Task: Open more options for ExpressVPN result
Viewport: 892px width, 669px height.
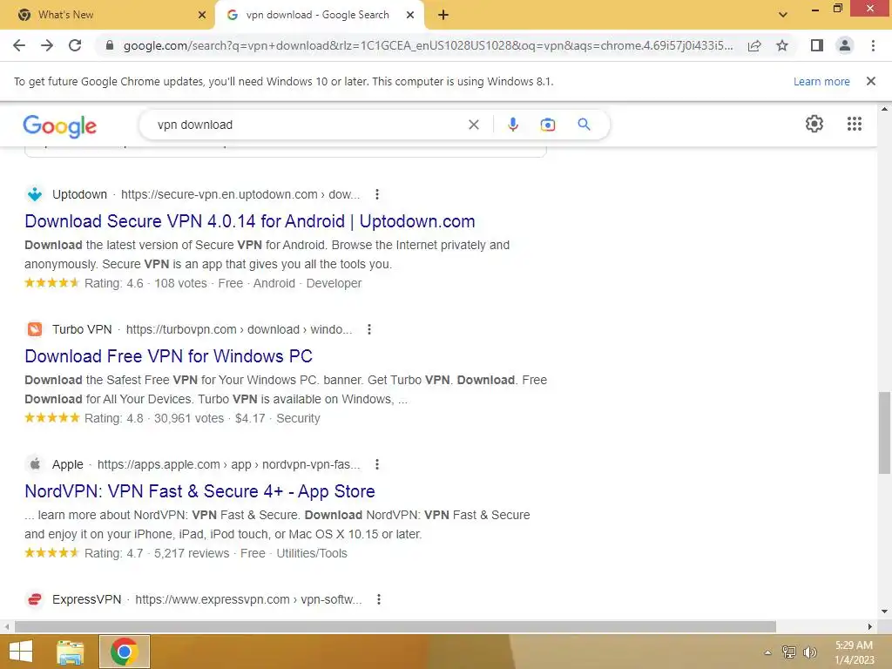Action: 378,599
